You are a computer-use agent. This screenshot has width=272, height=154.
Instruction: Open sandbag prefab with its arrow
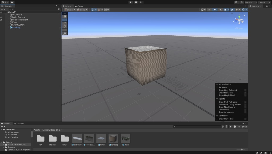[60, 28]
